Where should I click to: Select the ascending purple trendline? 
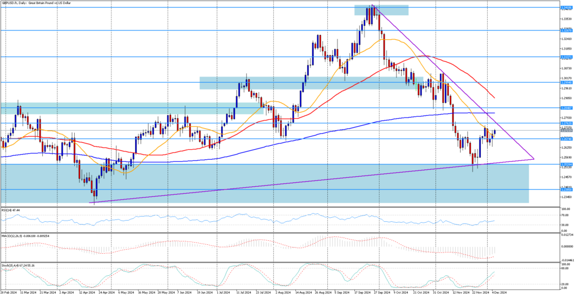281,183
